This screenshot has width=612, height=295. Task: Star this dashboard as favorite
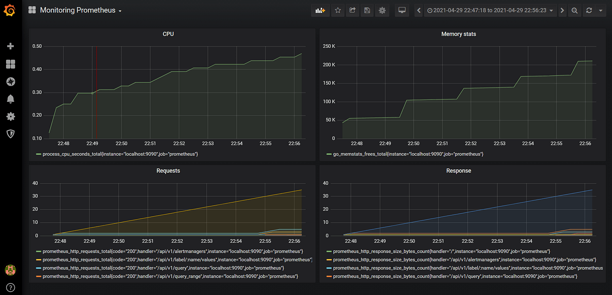click(x=338, y=10)
